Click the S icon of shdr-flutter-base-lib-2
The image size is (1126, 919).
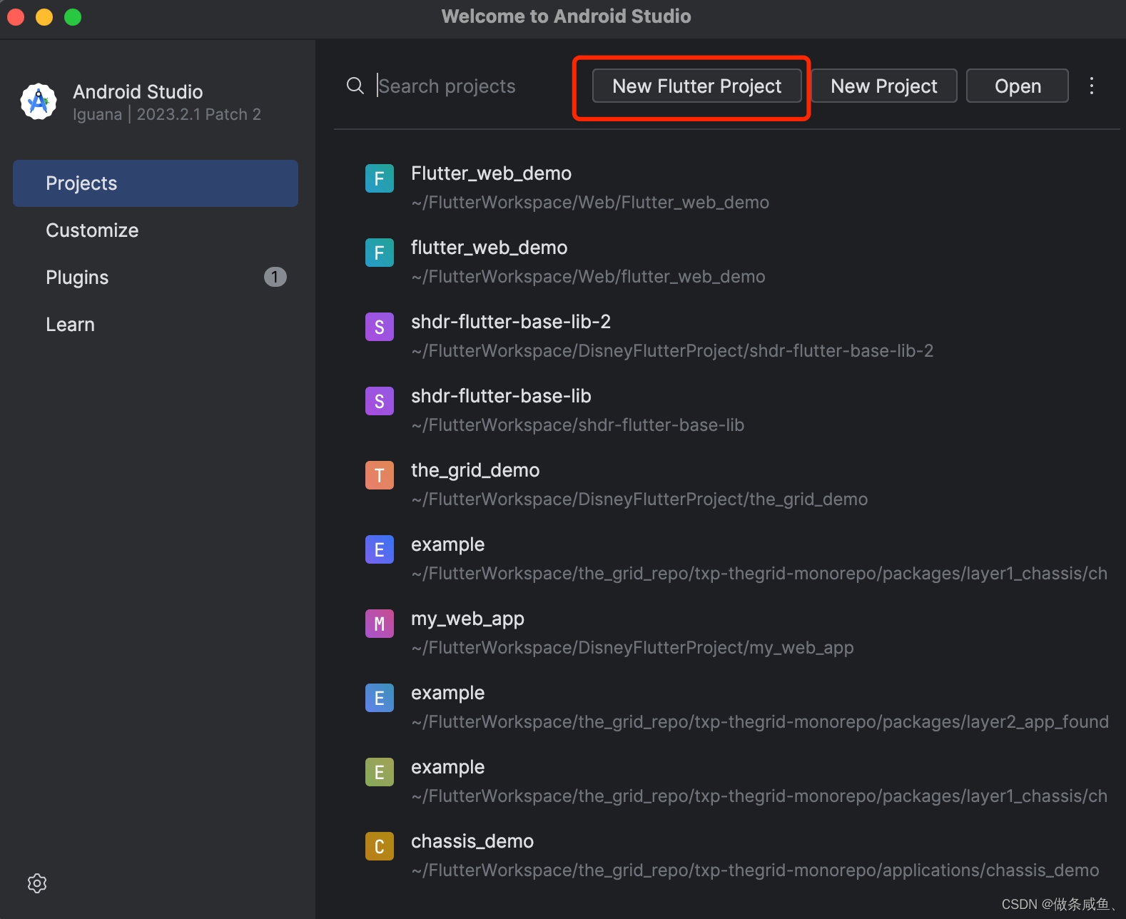(380, 327)
